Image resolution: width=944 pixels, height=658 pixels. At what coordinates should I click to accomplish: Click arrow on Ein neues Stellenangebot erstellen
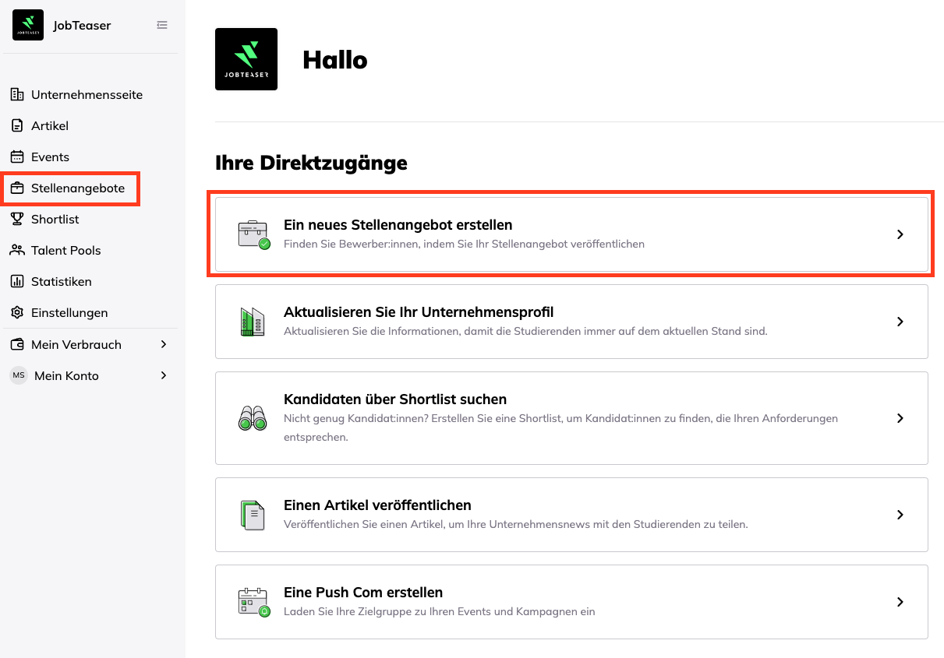(900, 234)
